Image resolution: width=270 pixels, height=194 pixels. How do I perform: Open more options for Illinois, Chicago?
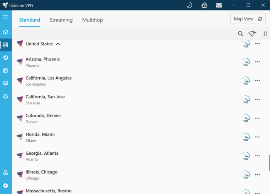(x=257, y=174)
